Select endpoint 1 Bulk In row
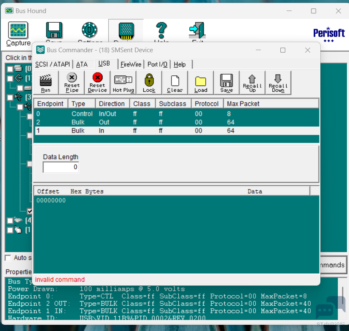The image size is (349, 331). [x=177, y=131]
